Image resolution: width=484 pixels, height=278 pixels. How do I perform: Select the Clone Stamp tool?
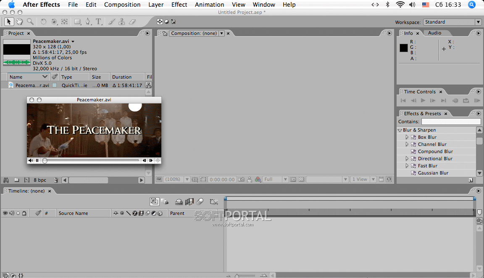tap(122, 21)
